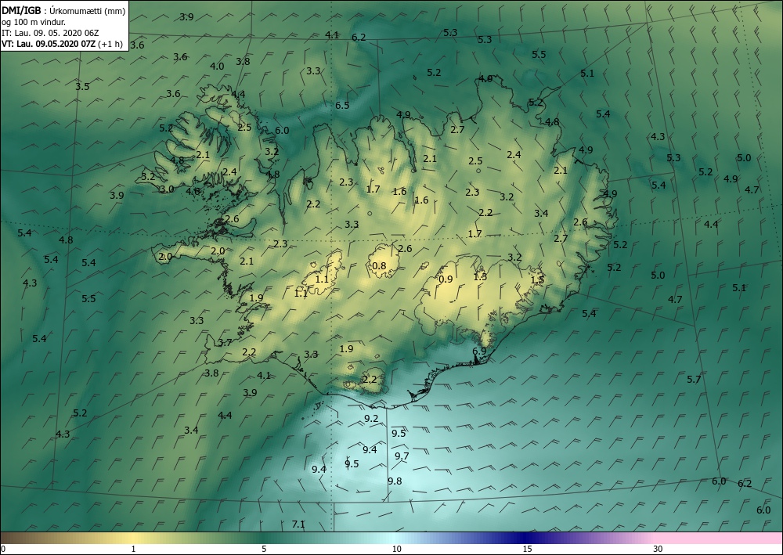This screenshot has height=555, width=783.
Task: Click the colour bar tick label 0
Action: pyautogui.click(x=3, y=549)
